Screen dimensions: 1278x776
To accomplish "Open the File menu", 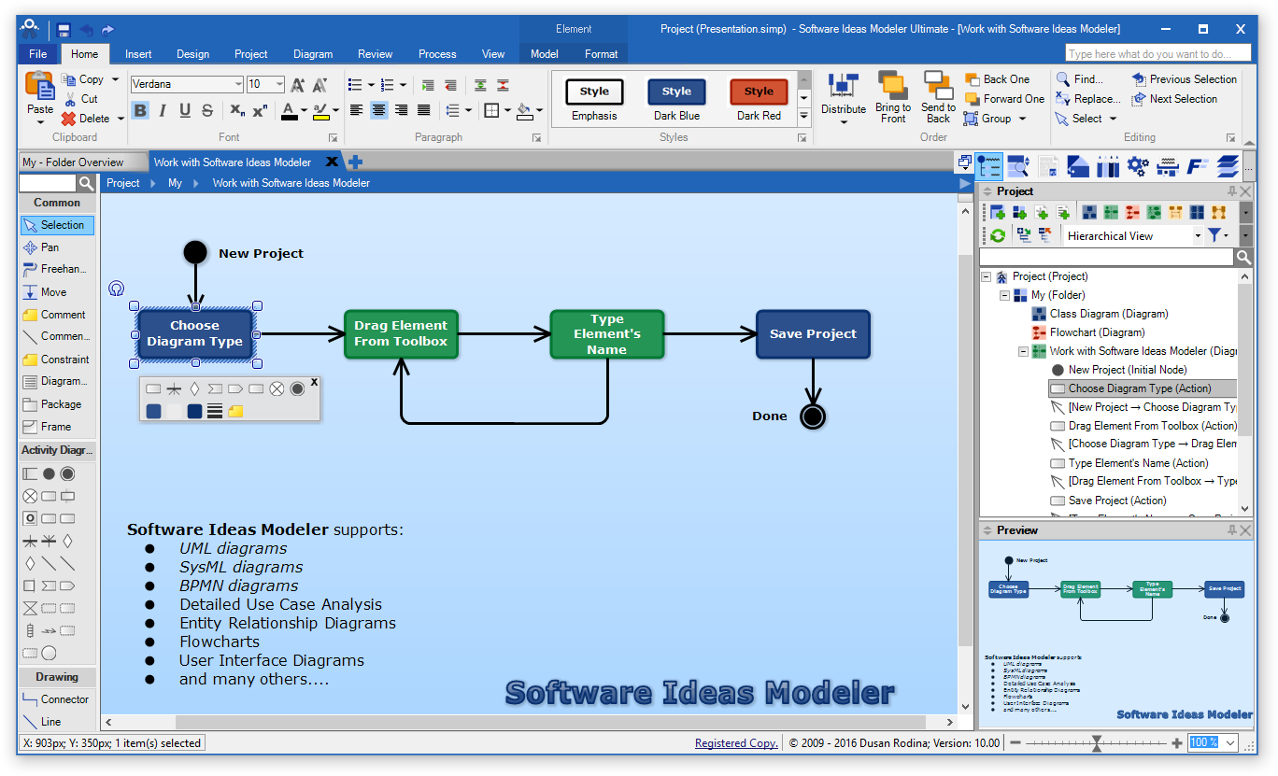I will coord(38,53).
